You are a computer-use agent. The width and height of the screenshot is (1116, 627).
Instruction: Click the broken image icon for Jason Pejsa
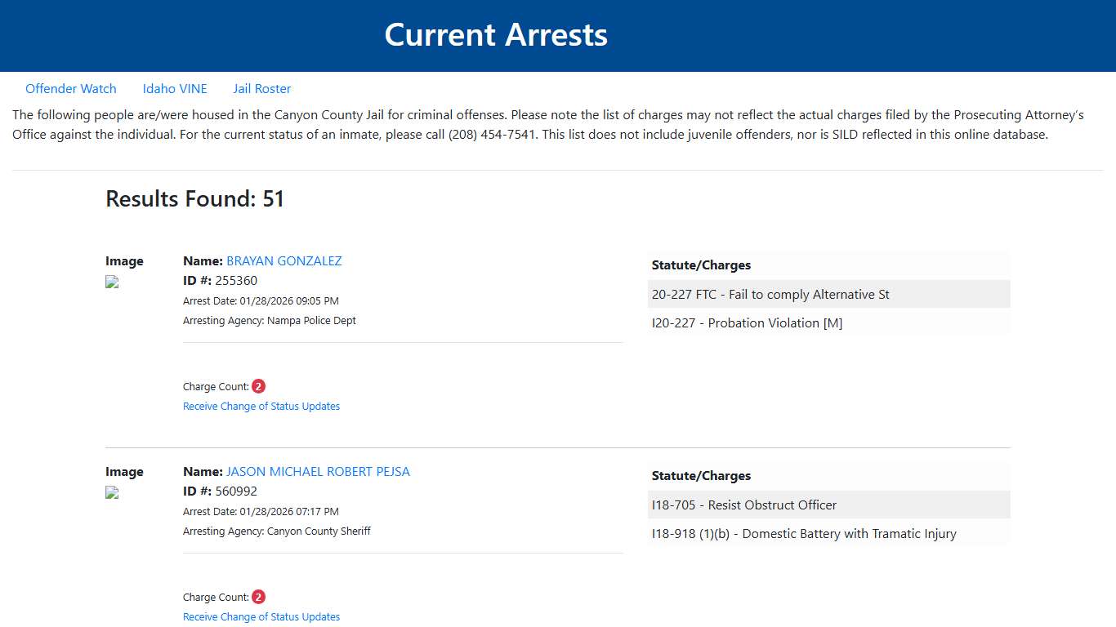pyautogui.click(x=111, y=492)
